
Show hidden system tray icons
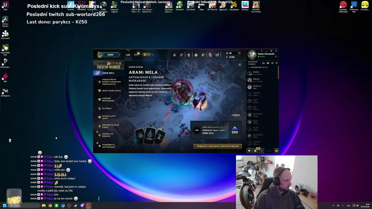point(333,206)
